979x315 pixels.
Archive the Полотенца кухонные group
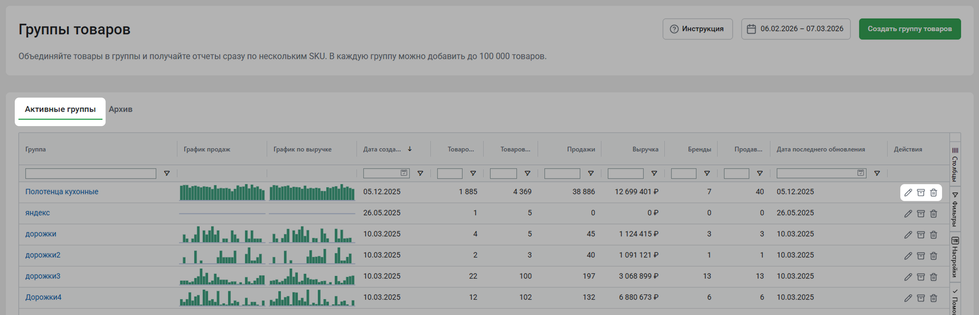[920, 192]
